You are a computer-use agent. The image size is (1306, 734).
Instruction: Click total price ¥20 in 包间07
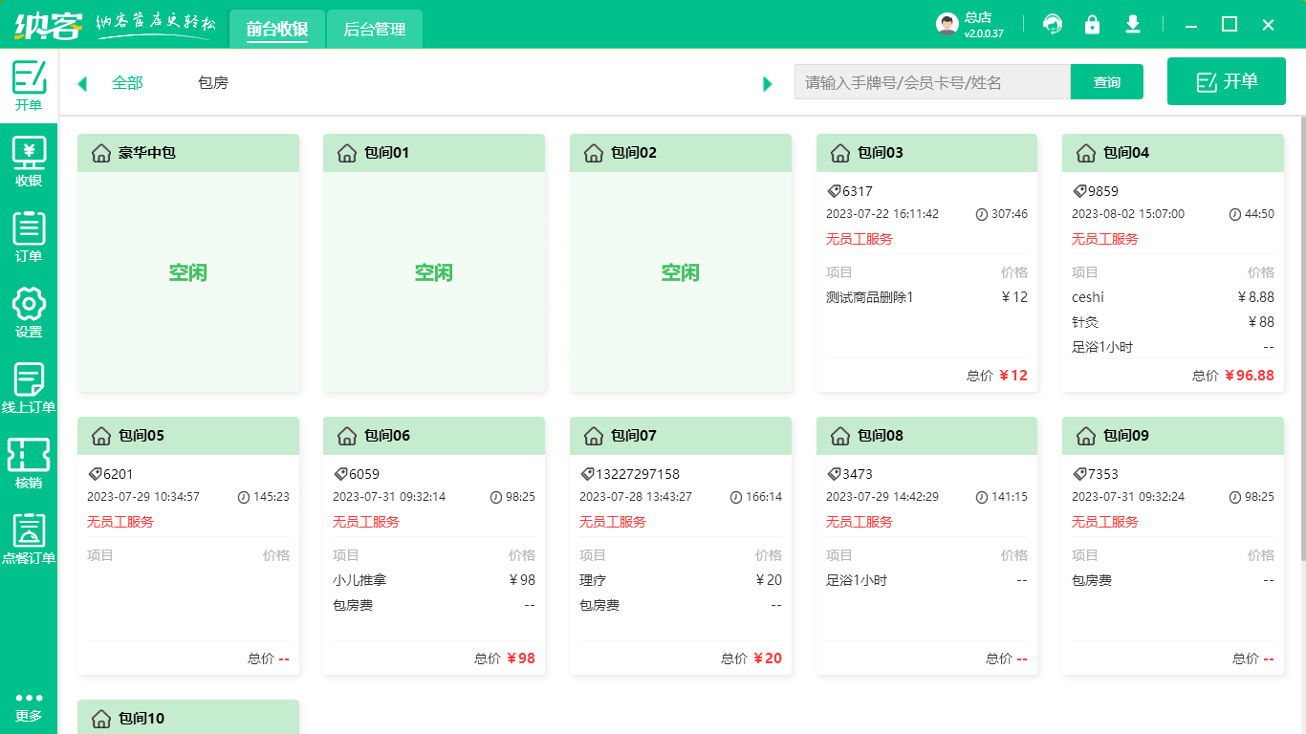pos(768,658)
